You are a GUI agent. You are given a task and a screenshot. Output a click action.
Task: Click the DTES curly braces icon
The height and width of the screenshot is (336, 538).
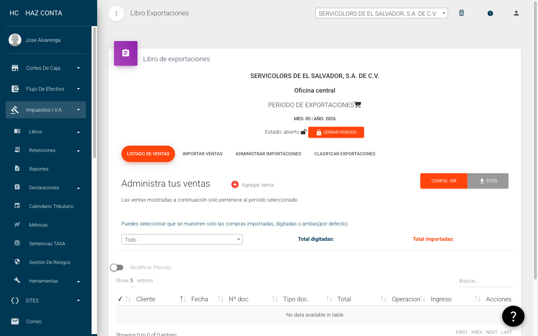pos(15,301)
